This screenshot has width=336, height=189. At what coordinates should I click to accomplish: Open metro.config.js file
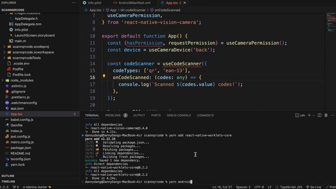tap(22, 142)
